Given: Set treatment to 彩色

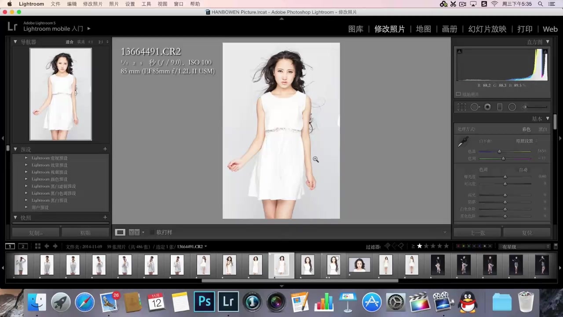Looking at the screenshot, I should (526, 129).
